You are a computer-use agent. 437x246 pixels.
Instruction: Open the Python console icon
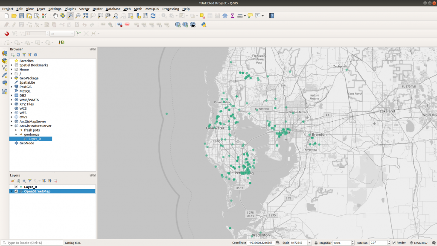(204, 25)
